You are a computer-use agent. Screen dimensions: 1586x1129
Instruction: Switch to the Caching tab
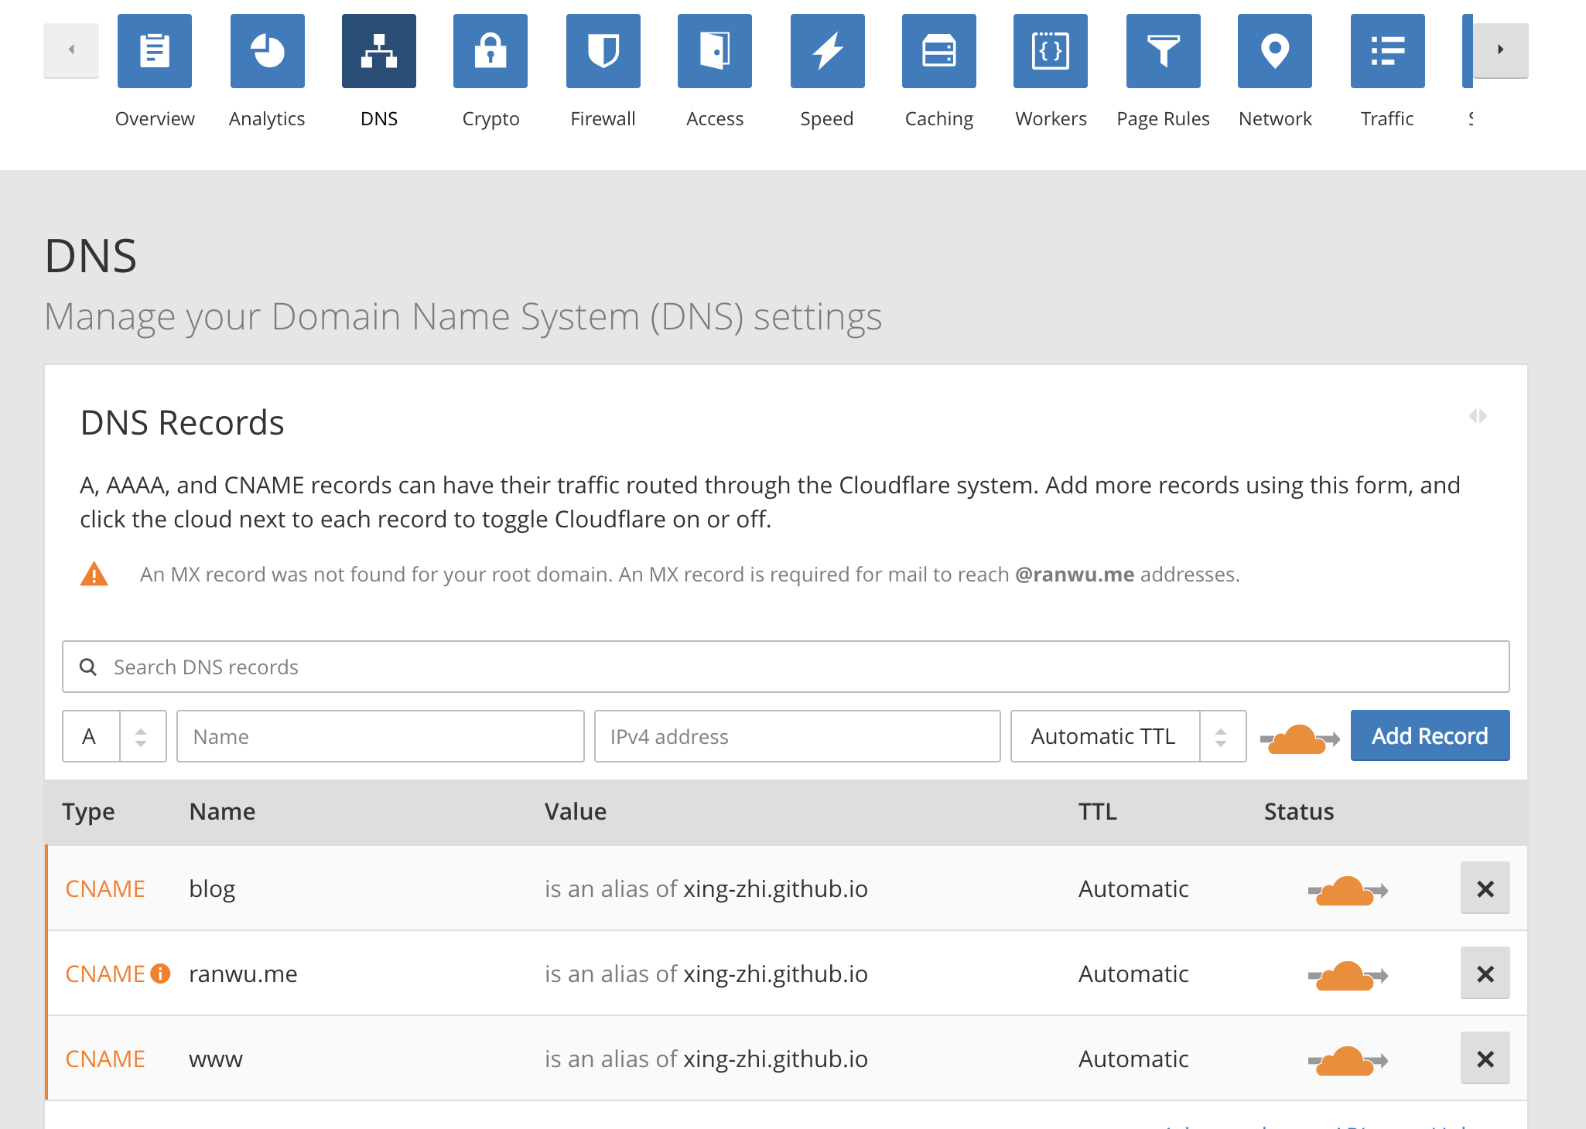[938, 70]
